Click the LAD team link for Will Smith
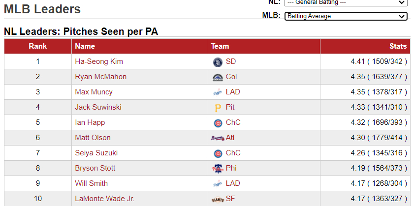413x206 pixels. 233,183
